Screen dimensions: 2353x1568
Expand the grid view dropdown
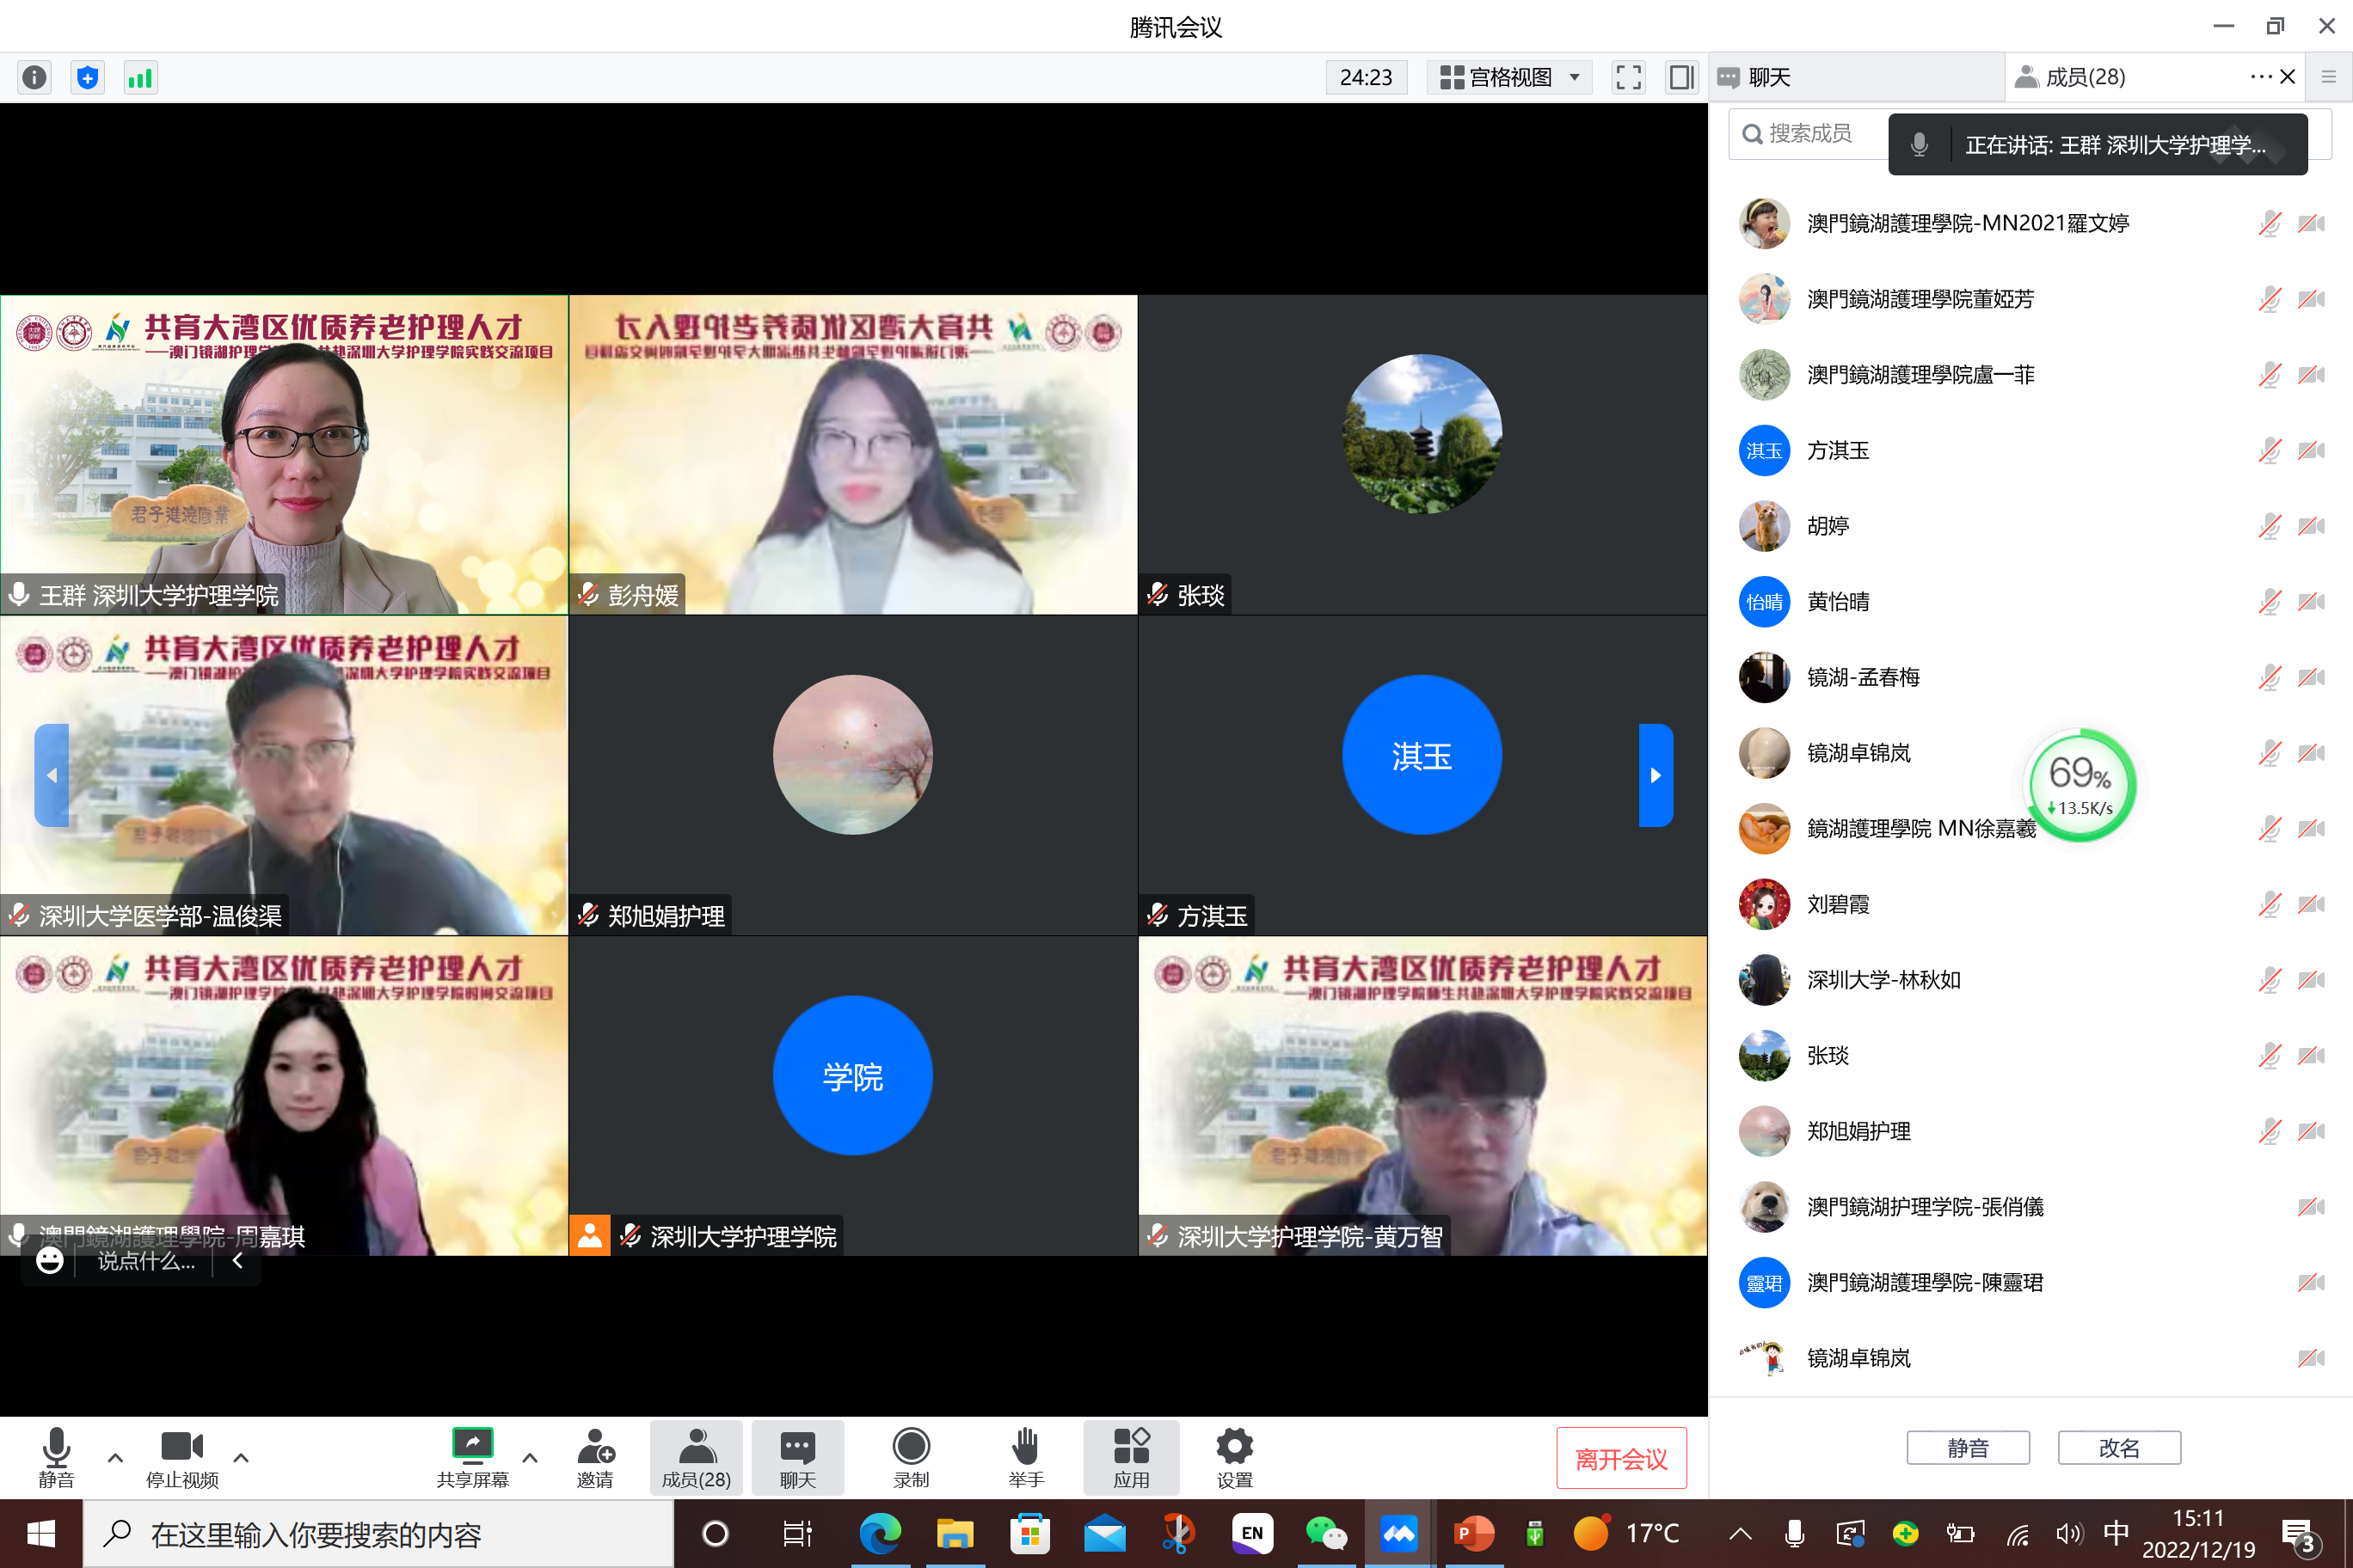click(1509, 77)
